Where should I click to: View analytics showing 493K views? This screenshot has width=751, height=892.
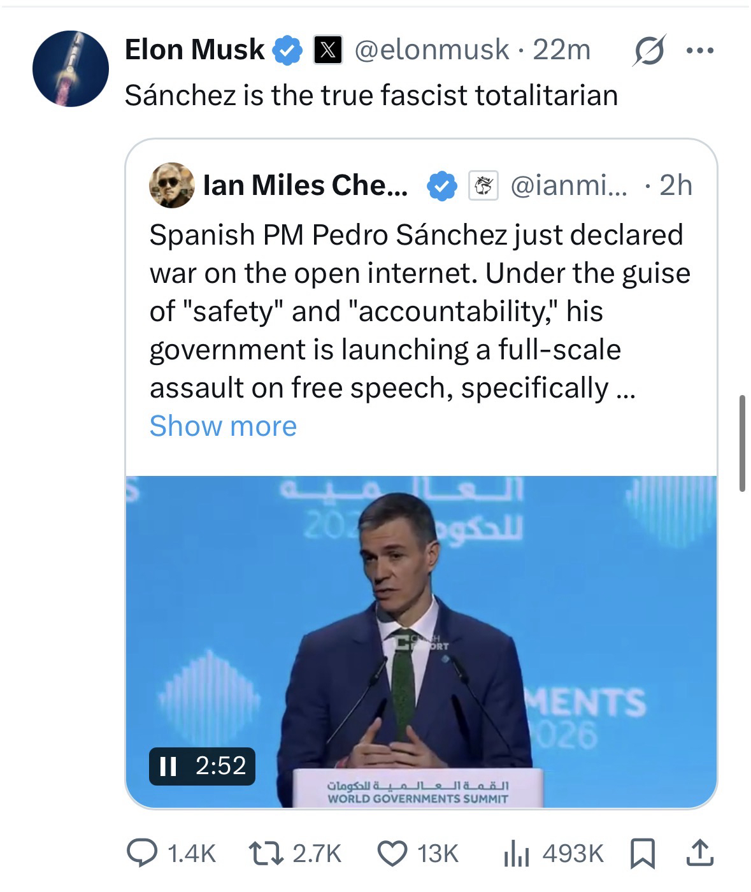pos(552,853)
